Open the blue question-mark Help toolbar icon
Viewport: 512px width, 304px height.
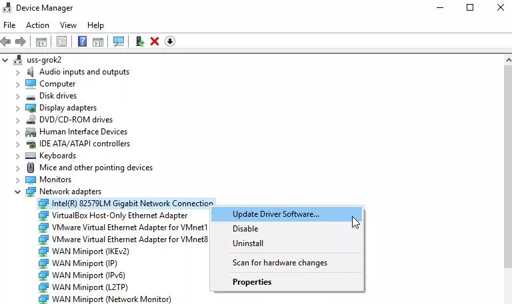coord(82,41)
